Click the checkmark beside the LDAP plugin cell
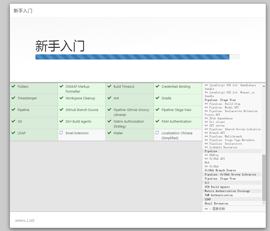 click(13, 133)
